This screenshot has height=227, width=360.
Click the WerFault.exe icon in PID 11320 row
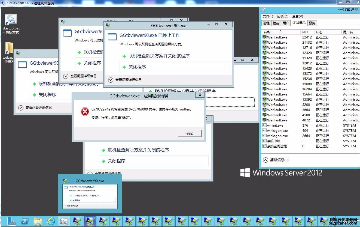pos(264,58)
